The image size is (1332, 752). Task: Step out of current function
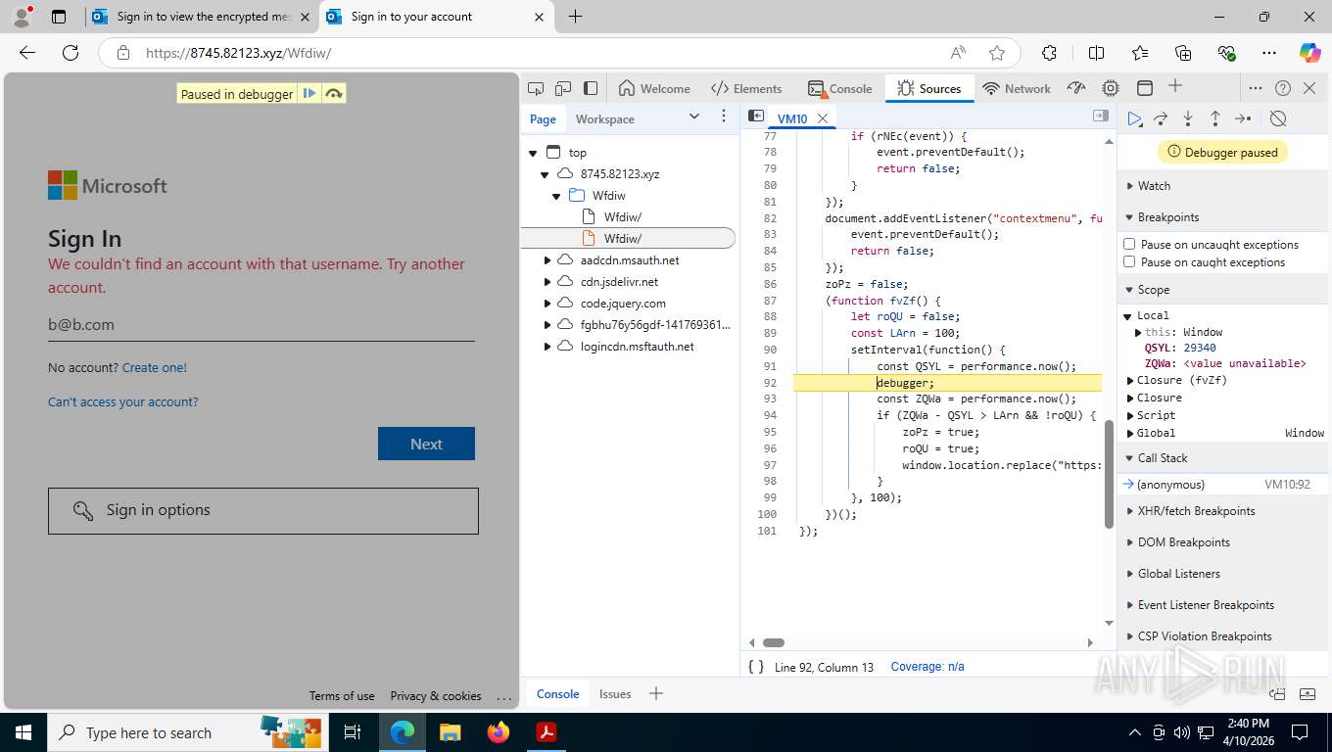pos(1215,118)
